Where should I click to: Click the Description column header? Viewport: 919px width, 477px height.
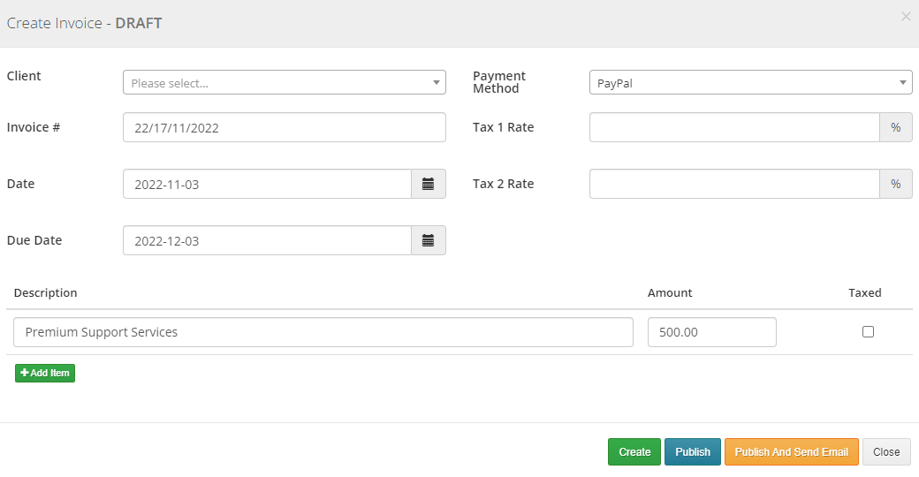point(46,293)
